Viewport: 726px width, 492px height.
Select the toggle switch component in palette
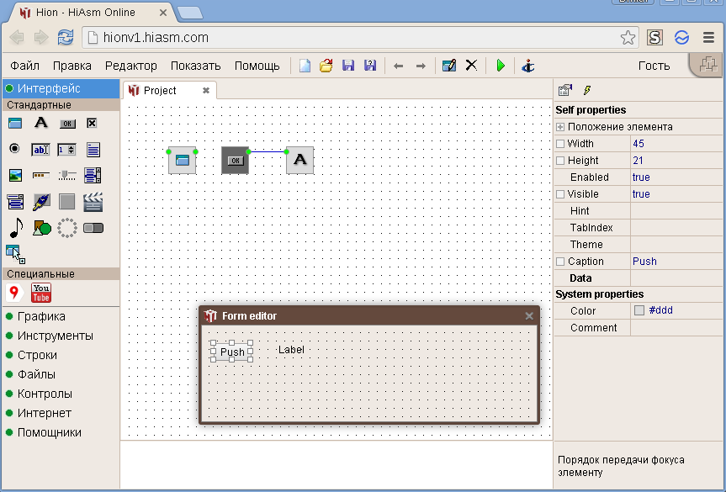tap(93, 228)
